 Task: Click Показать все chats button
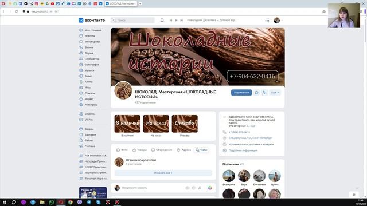point(163,173)
